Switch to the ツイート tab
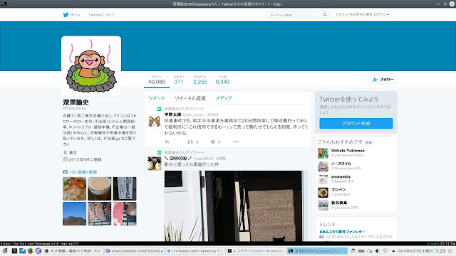This screenshot has height=256, width=456. click(157, 98)
